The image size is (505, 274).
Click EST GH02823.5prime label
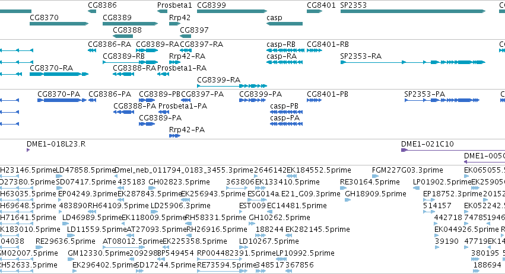click(179, 182)
